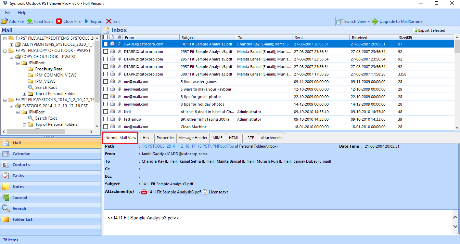Select the Clean Machine email subject
The image size is (460, 244).
click(x=194, y=127)
